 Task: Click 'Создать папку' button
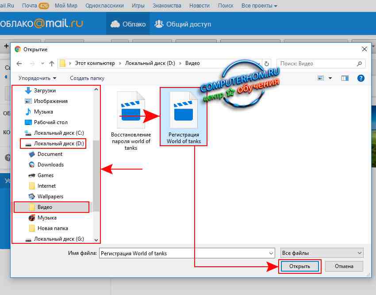87,78
